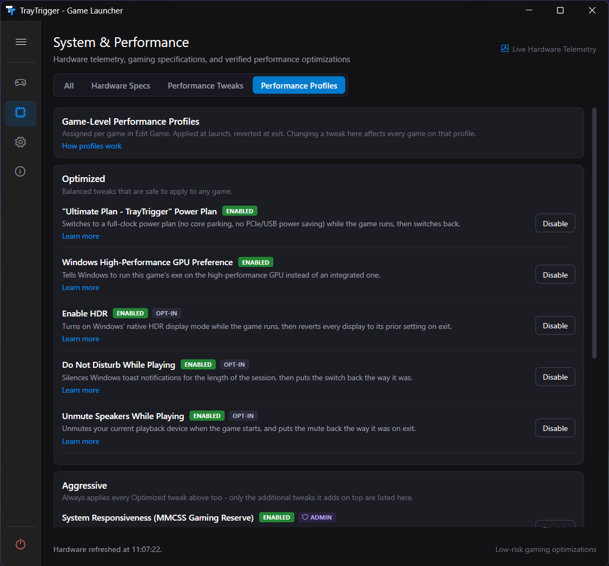Open the How profiles work link

[91, 146]
